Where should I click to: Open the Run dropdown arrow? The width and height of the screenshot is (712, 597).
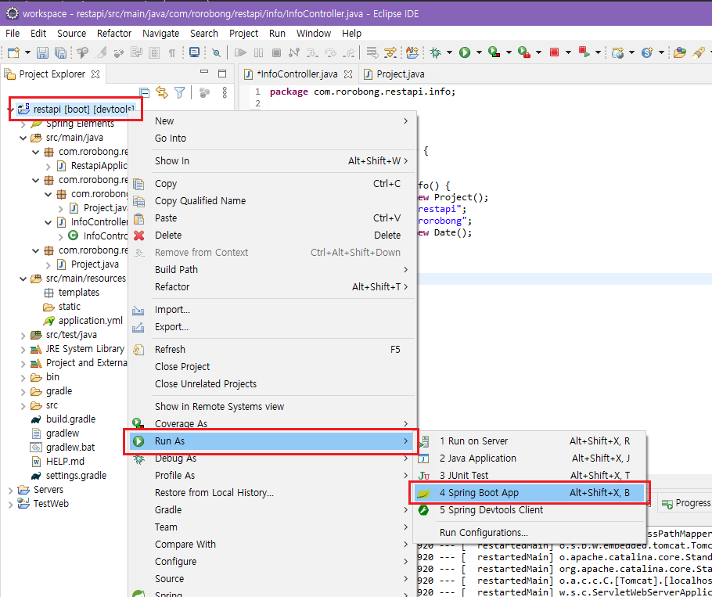(x=479, y=52)
